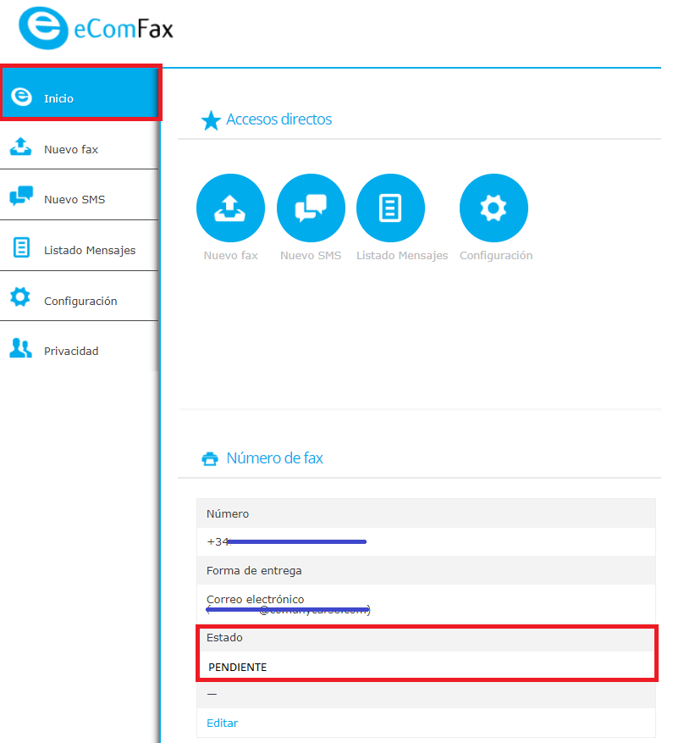This screenshot has height=743, width=673.
Task: Click the Nuevo fax label under shortcuts
Action: (230, 255)
